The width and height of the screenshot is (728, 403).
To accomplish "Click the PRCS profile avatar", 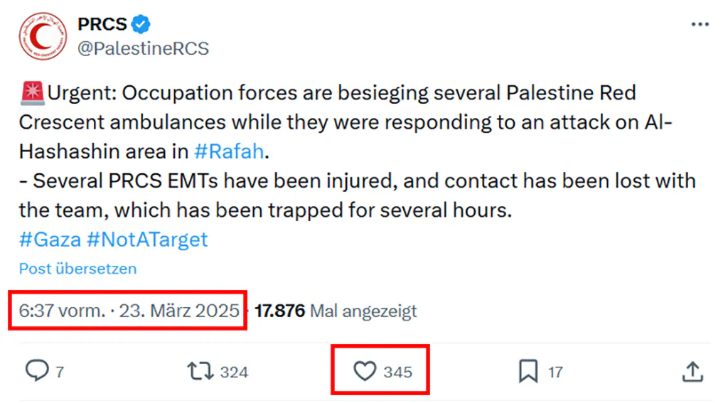I will coord(42,36).
